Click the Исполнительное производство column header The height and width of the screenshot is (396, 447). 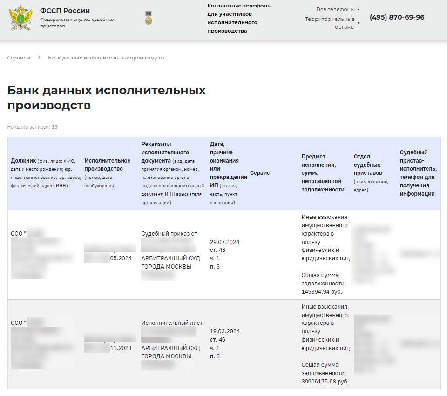click(x=107, y=173)
